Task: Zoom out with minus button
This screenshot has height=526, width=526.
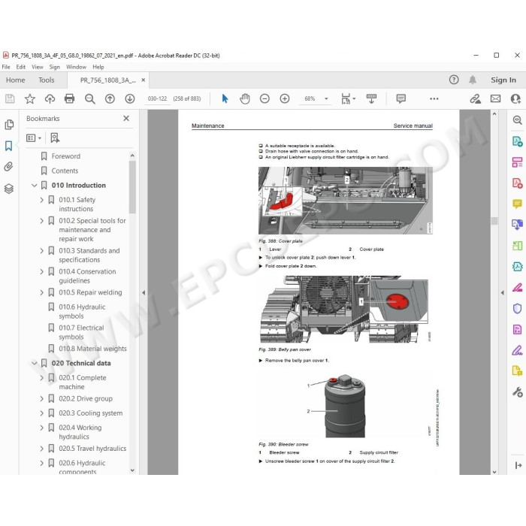Action: pyautogui.click(x=265, y=98)
